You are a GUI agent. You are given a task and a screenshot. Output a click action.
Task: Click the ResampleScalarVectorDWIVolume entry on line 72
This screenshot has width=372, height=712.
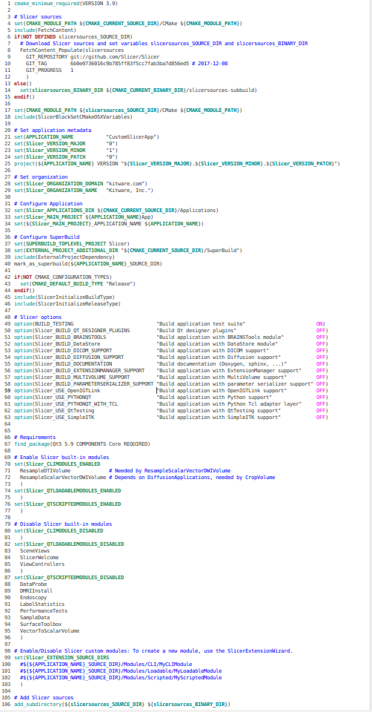click(x=62, y=477)
